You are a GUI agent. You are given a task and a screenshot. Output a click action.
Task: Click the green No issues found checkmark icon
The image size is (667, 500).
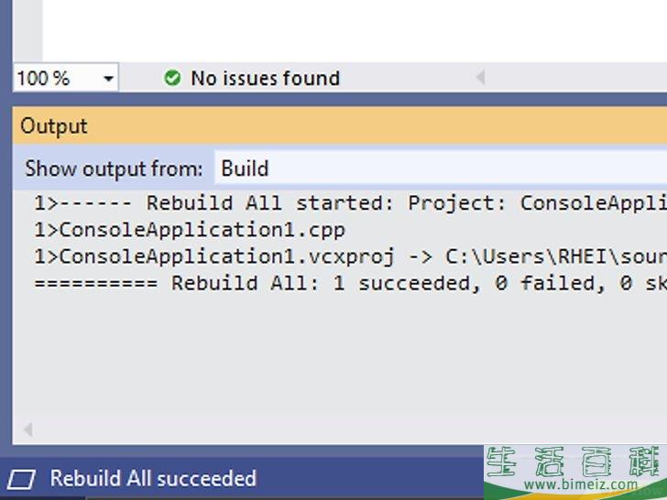coord(172,78)
